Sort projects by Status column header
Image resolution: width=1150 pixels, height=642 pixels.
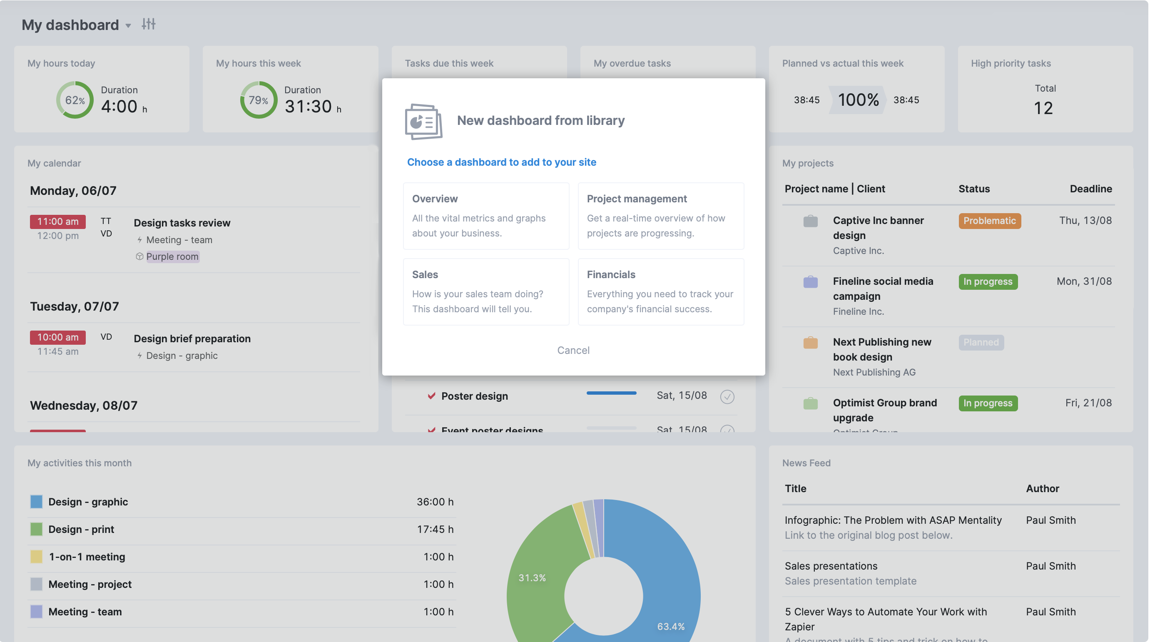pos(973,189)
